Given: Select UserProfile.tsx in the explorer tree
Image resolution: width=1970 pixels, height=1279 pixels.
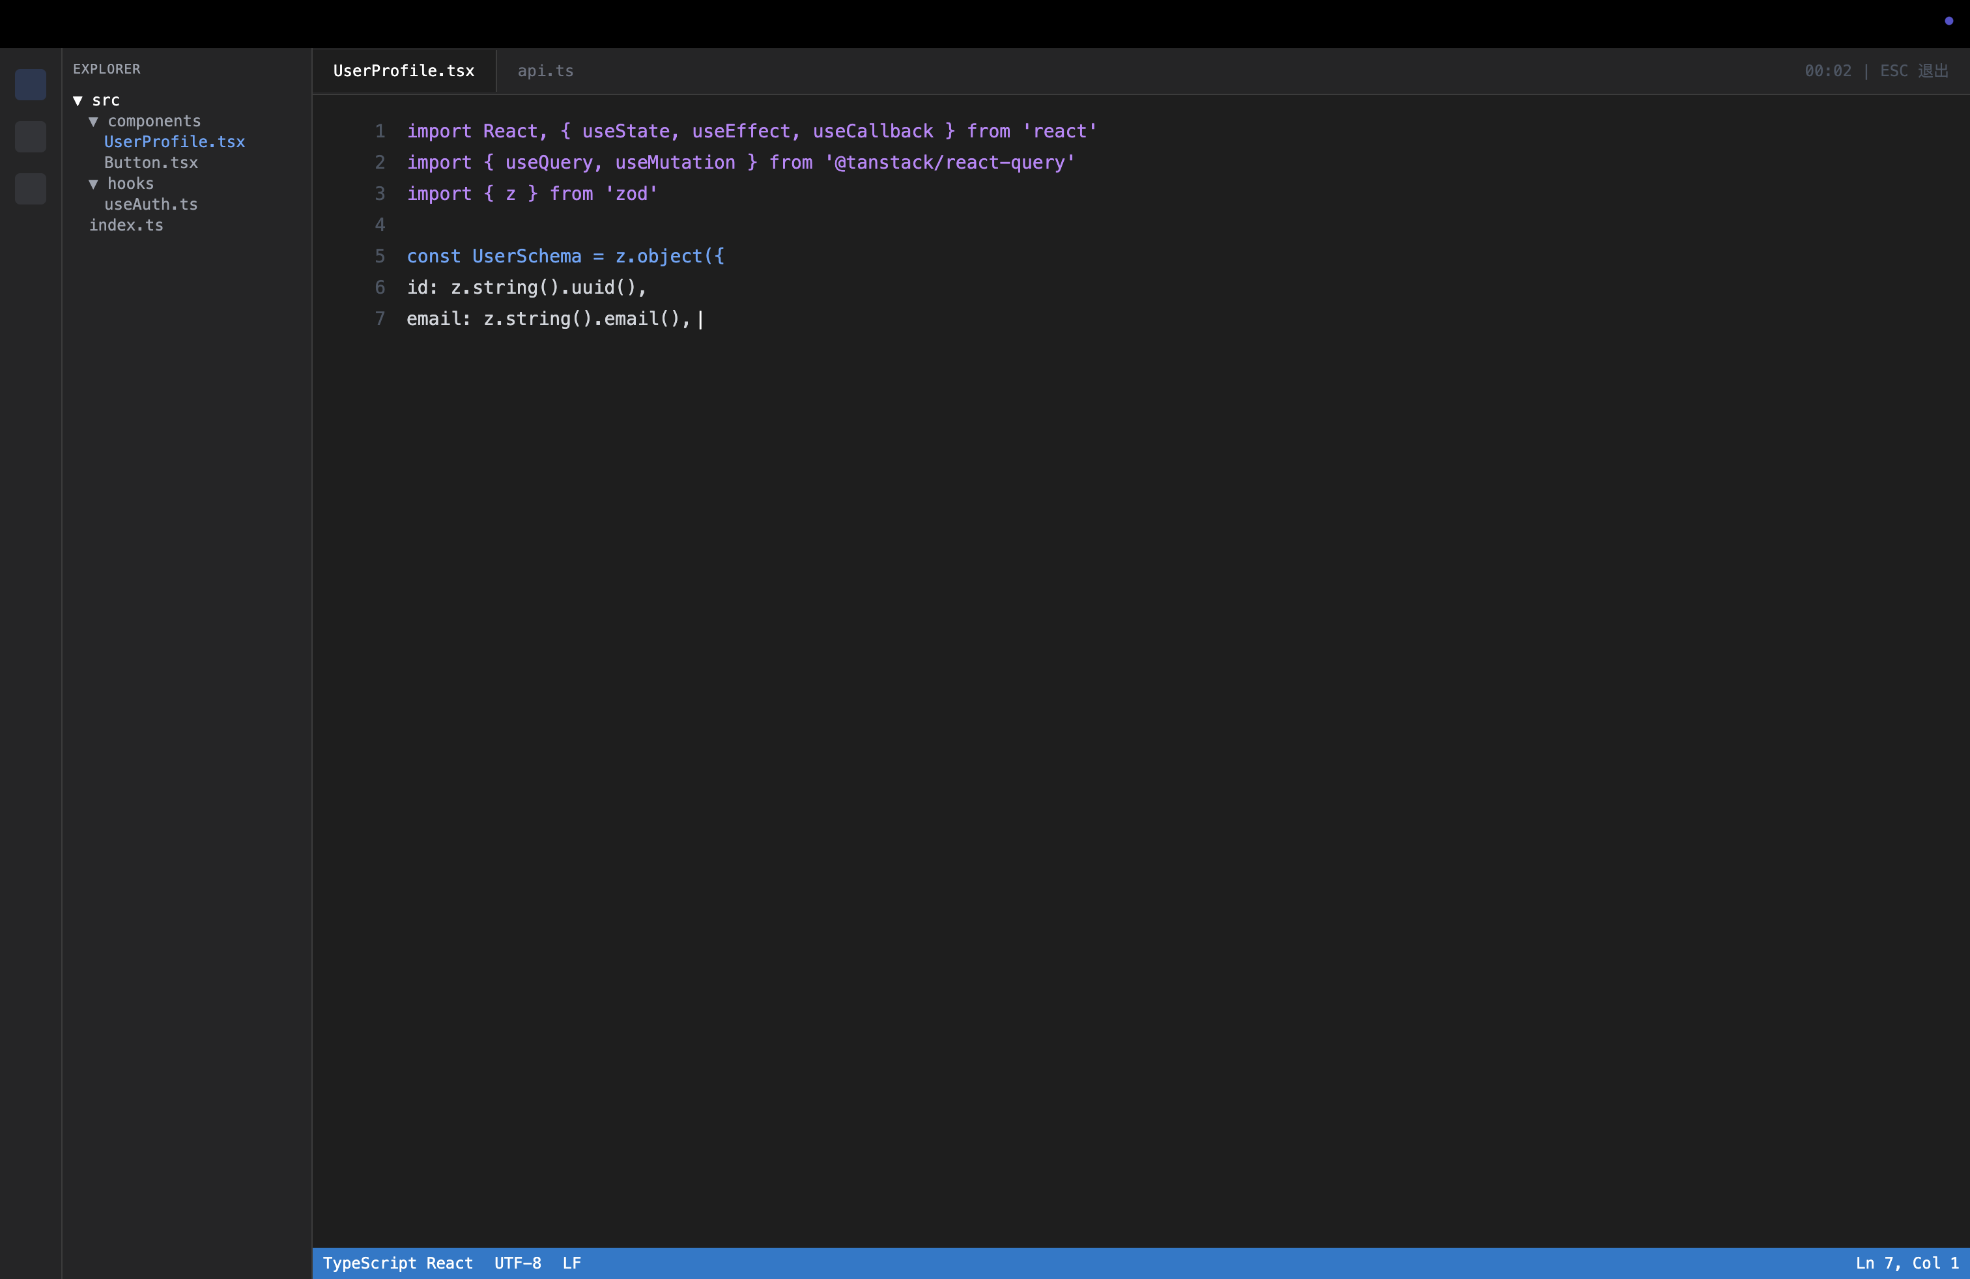Looking at the screenshot, I should pos(174,143).
